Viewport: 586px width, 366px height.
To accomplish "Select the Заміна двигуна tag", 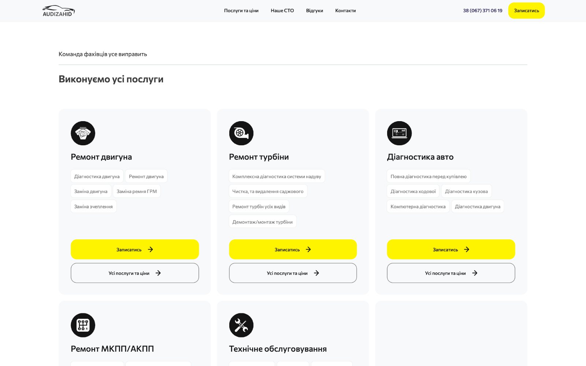I will click(x=91, y=191).
